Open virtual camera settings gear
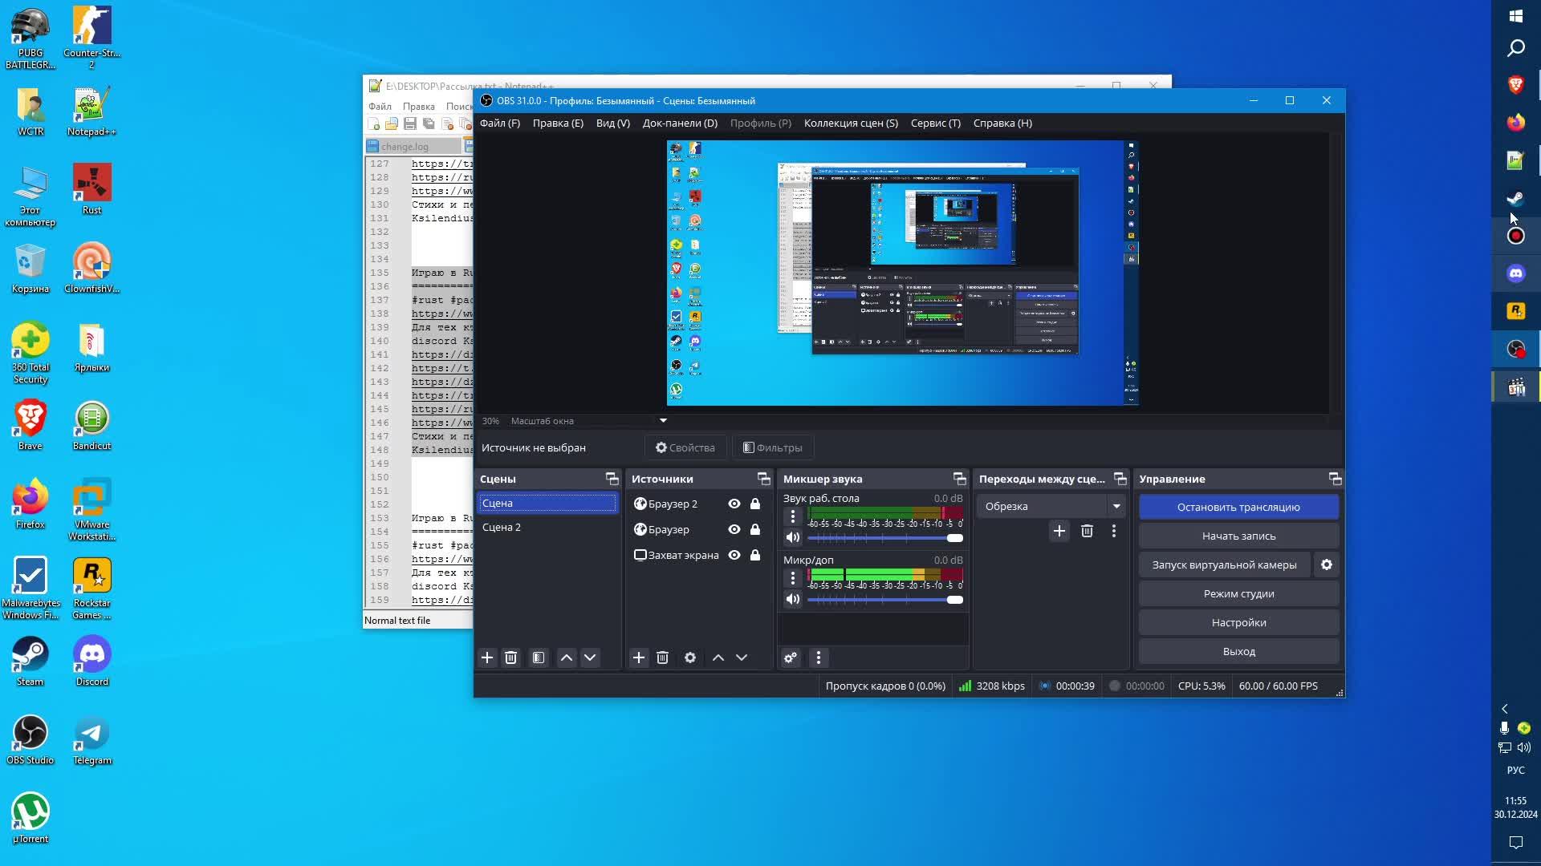1541x866 pixels. [1327, 565]
